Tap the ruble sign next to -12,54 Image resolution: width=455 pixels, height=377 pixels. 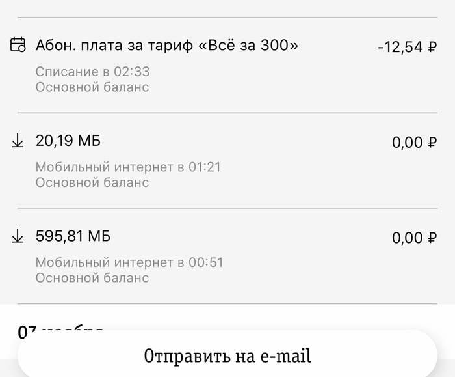432,47
